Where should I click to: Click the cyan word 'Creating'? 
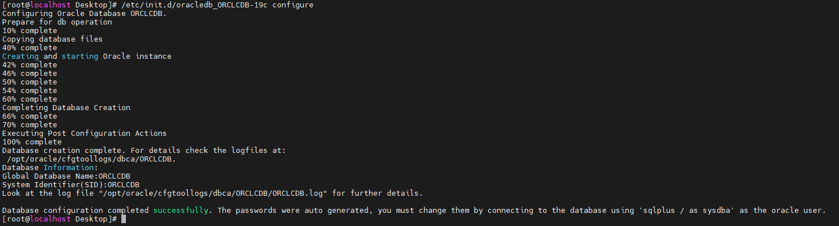21,56
